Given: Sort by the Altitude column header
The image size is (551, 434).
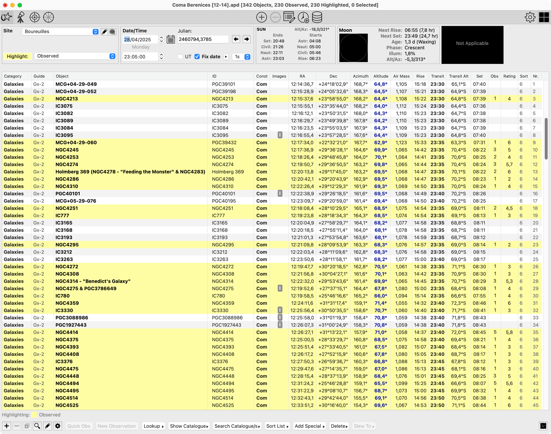Looking at the screenshot, I should (381, 76).
